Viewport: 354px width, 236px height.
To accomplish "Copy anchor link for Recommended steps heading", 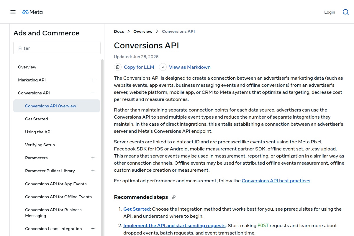I will coord(174,197).
